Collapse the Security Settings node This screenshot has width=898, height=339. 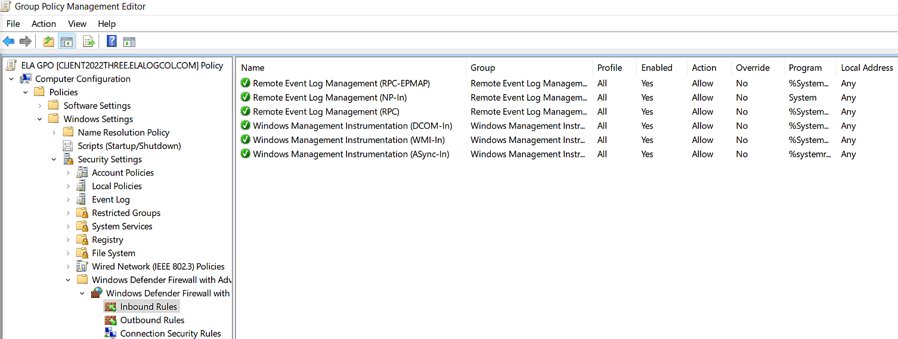coord(54,160)
